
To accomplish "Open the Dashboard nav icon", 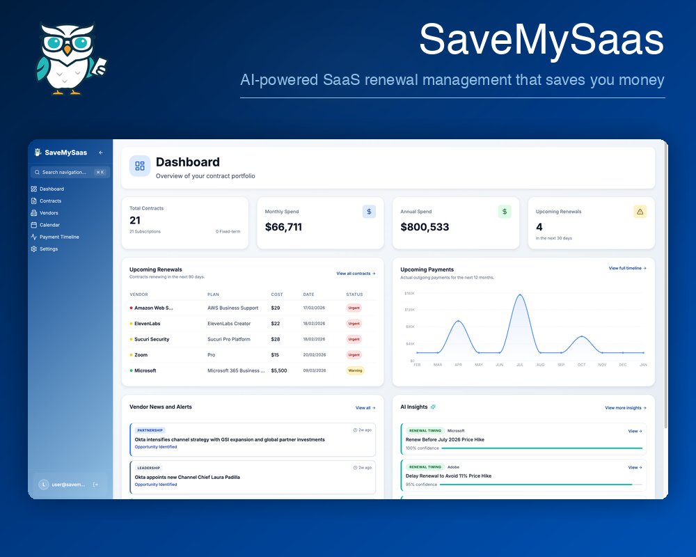I will pos(33,189).
